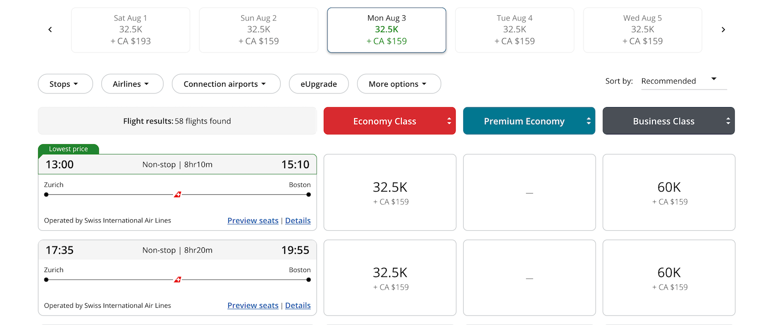Select 32.5K economy fare for 13:00 flight
The height and width of the screenshot is (325, 764).
pyautogui.click(x=390, y=192)
